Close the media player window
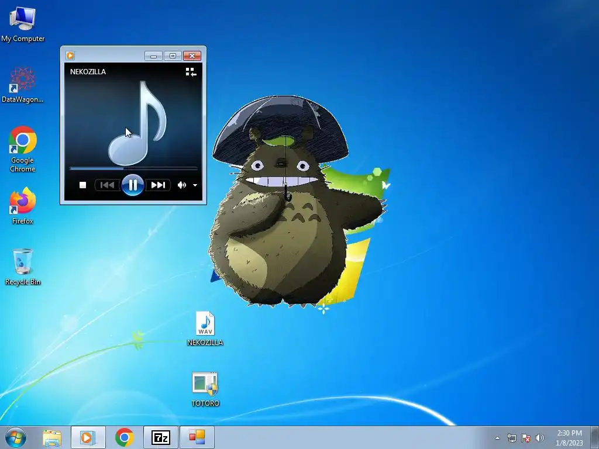Image resolution: width=599 pixels, height=449 pixels. pos(192,56)
